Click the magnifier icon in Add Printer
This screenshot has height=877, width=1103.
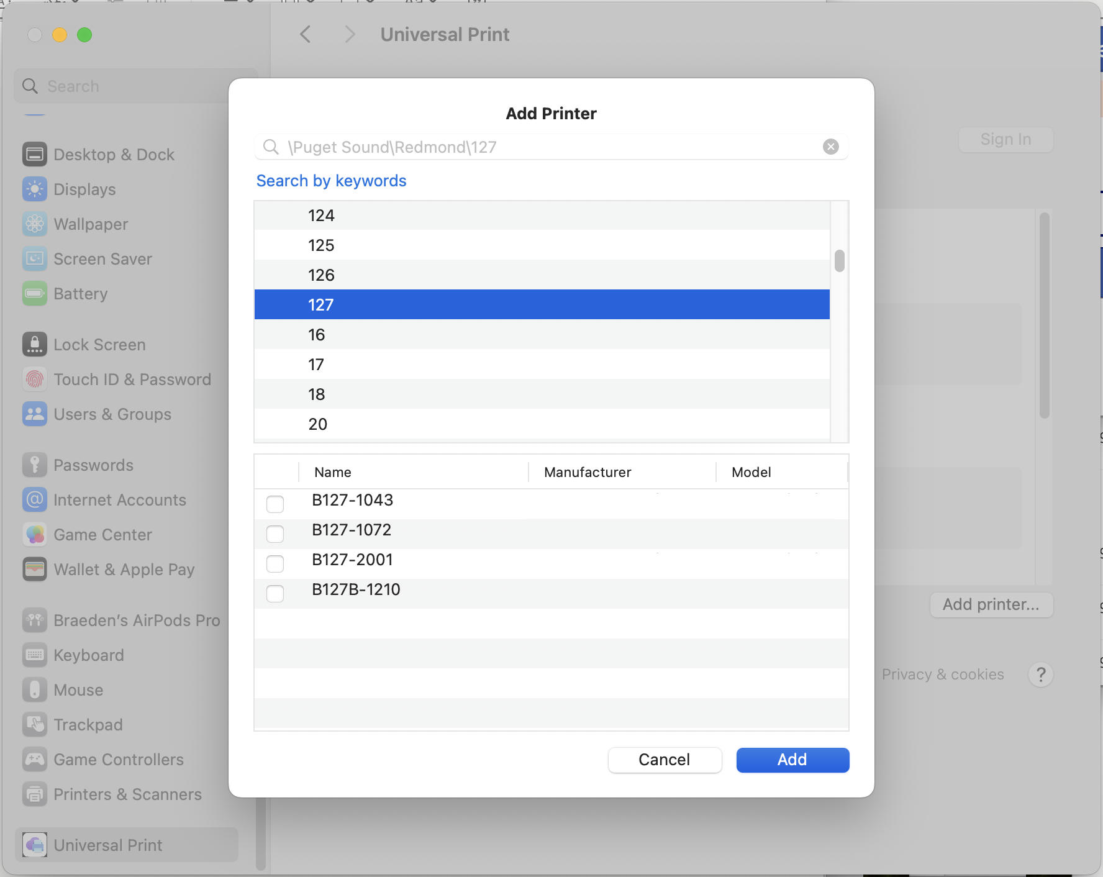pos(271,147)
